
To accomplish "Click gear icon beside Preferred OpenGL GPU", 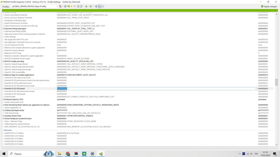I will [x=3, y=99].
